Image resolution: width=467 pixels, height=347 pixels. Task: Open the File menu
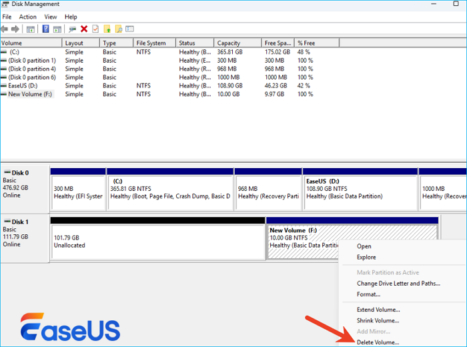coord(7,17)
